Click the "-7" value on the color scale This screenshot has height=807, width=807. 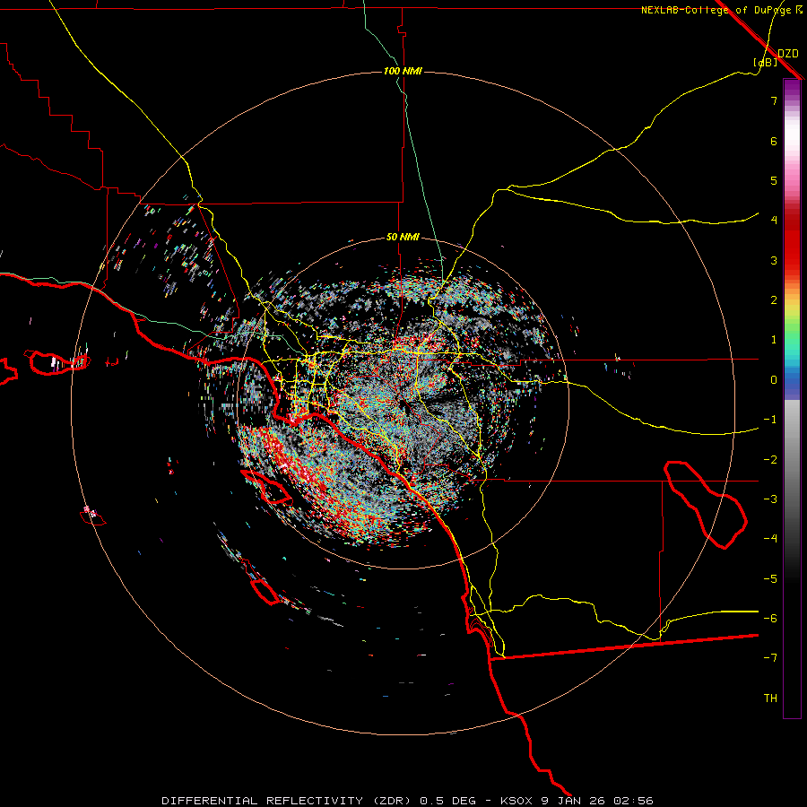(x=770, y=658)
